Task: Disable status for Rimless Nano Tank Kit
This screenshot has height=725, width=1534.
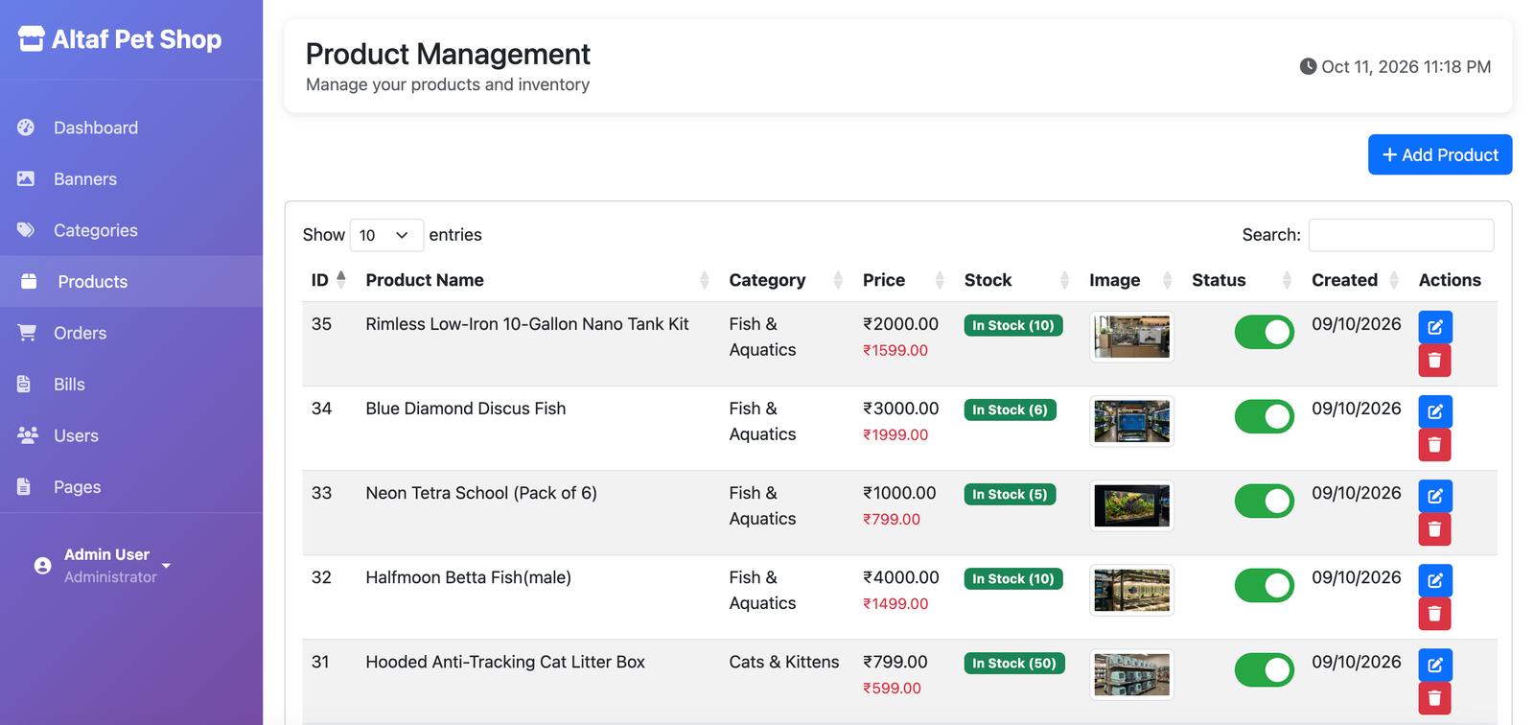Action: 1265,332
